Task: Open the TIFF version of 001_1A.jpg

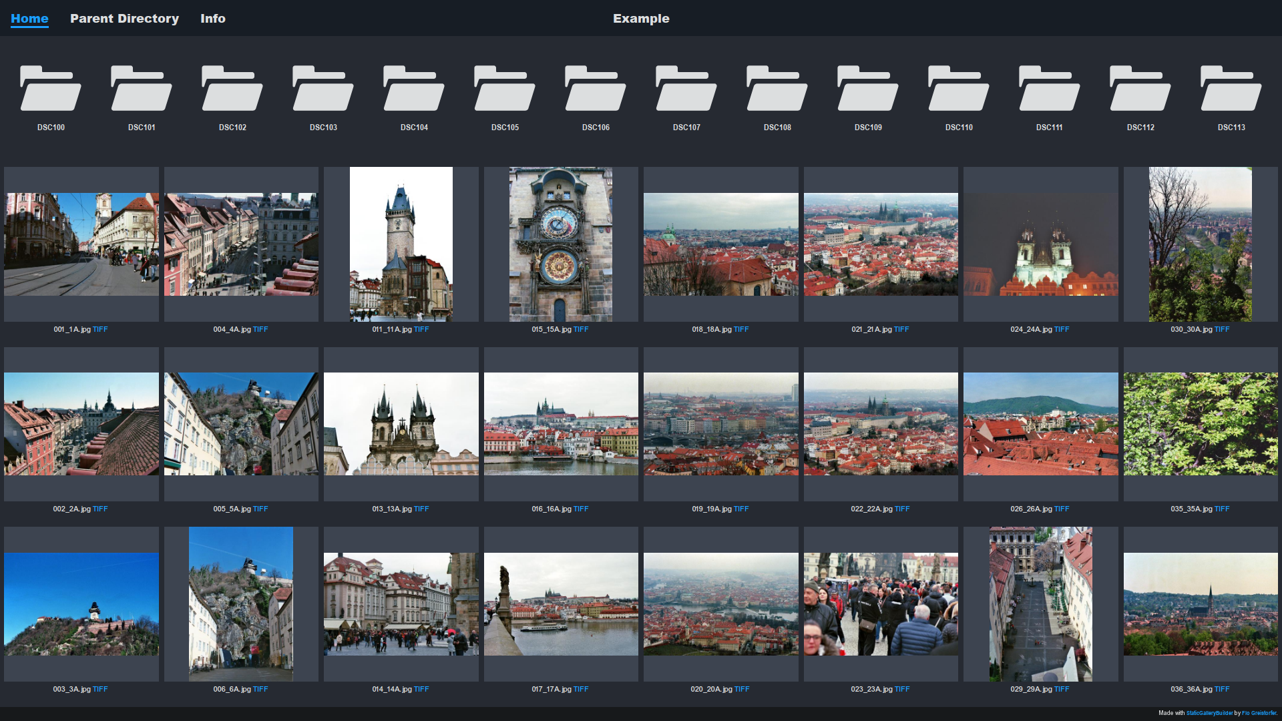Action: point(101,329)
